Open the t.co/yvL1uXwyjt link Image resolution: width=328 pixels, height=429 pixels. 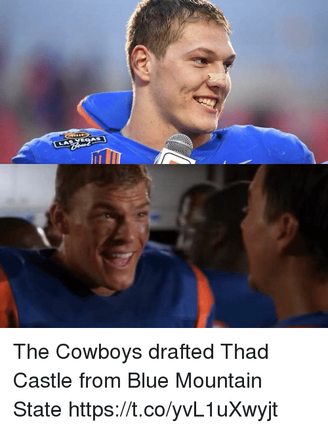click(173, 409)
